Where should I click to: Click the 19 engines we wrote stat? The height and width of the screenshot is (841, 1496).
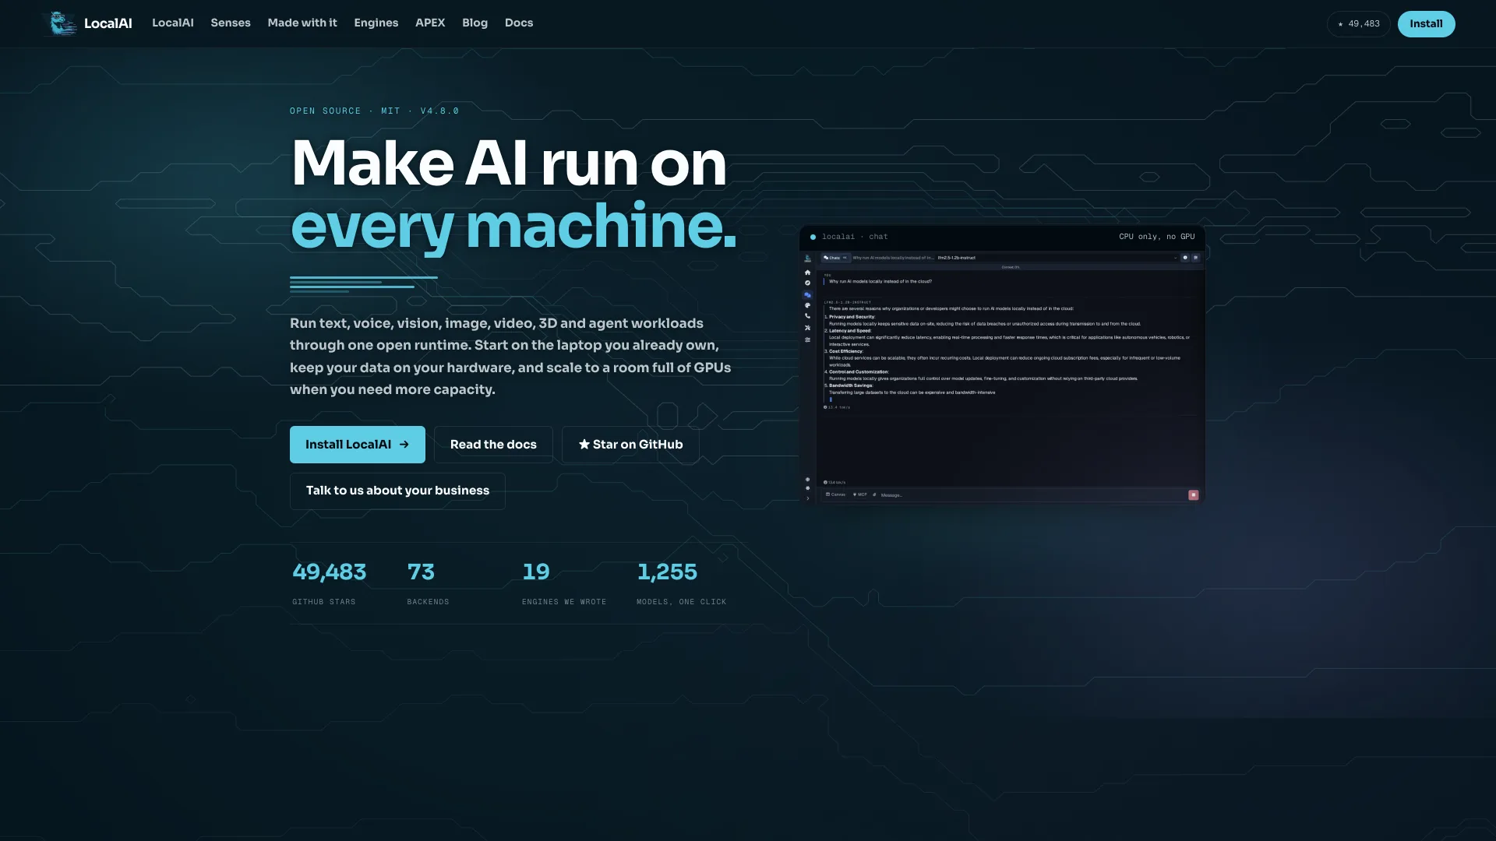(564, 582)
